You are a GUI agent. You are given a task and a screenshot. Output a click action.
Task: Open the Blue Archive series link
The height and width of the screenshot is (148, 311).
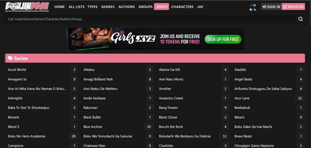coord(93,127)
